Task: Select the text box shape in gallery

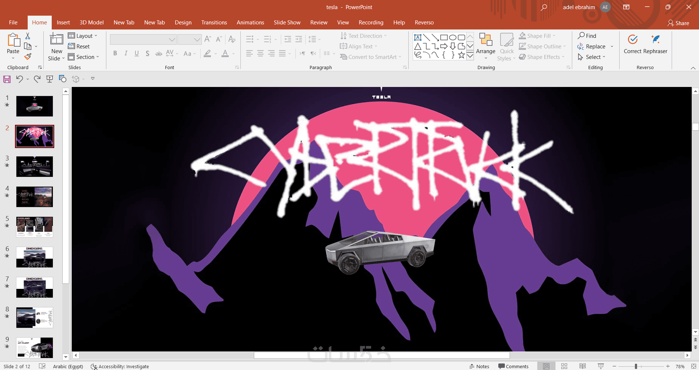Action: 418,37
